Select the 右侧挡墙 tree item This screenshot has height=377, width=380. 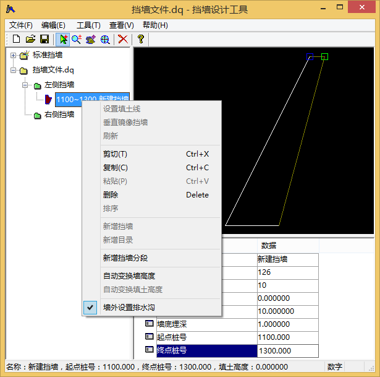[x=59, y=115]
